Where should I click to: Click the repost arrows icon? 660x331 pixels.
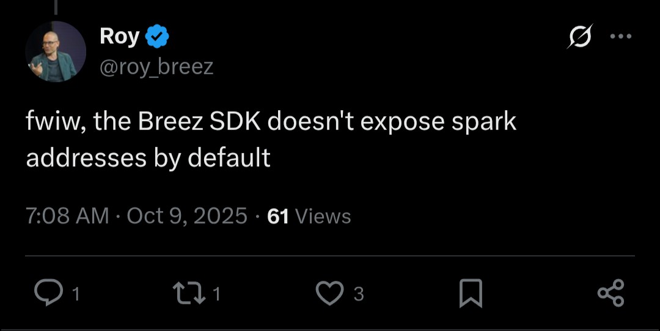[188, 293]
